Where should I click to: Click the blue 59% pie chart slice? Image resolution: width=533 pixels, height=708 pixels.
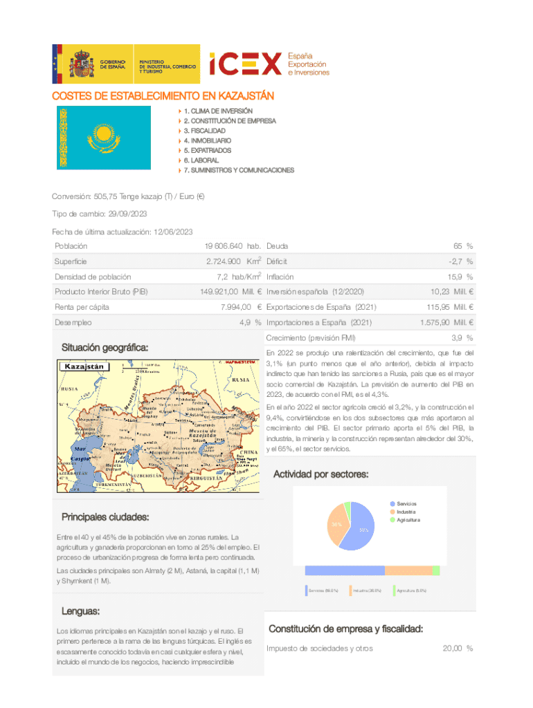coord(361,530)
